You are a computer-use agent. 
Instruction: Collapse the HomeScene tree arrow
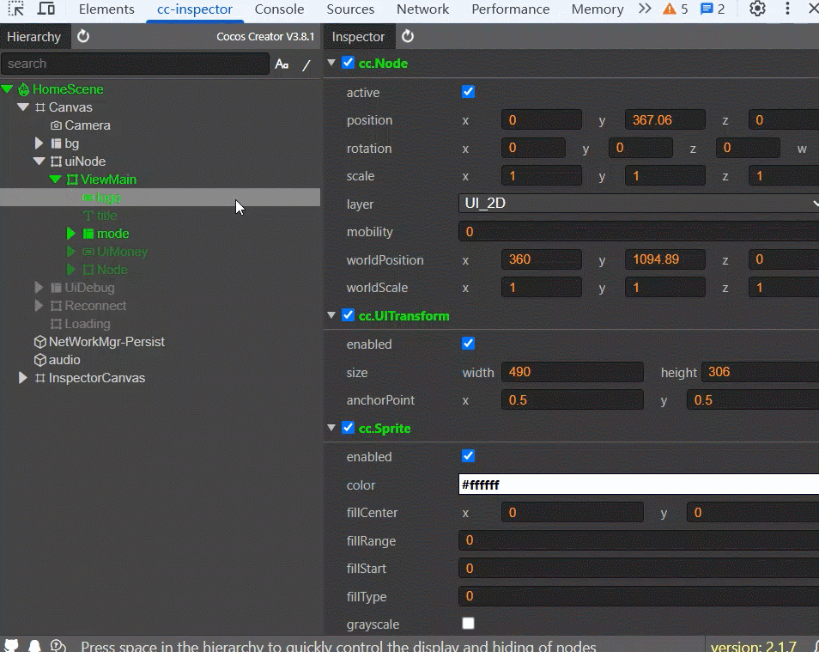click(x=8, y=88)
